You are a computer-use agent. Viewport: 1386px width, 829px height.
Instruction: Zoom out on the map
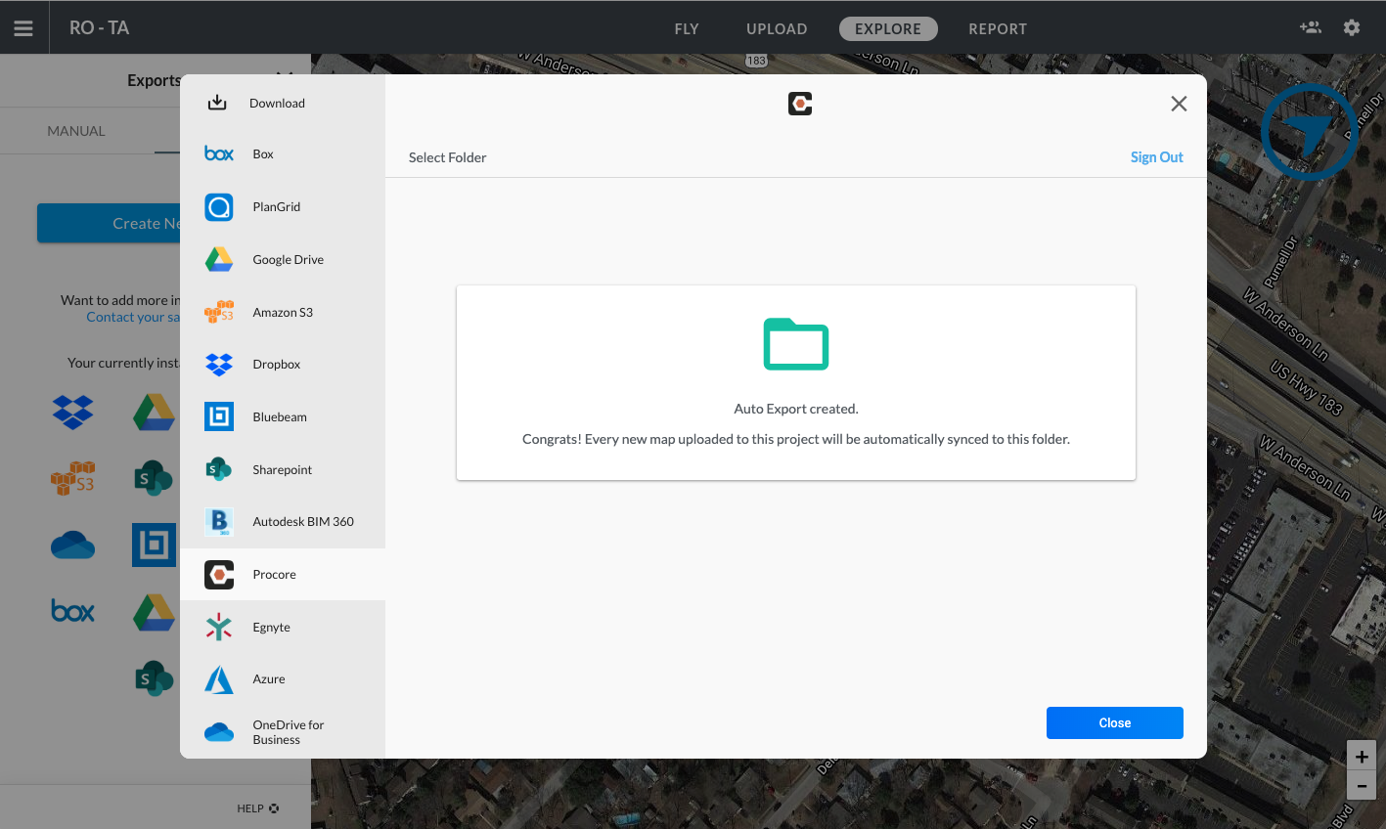tap(1362, 786)
